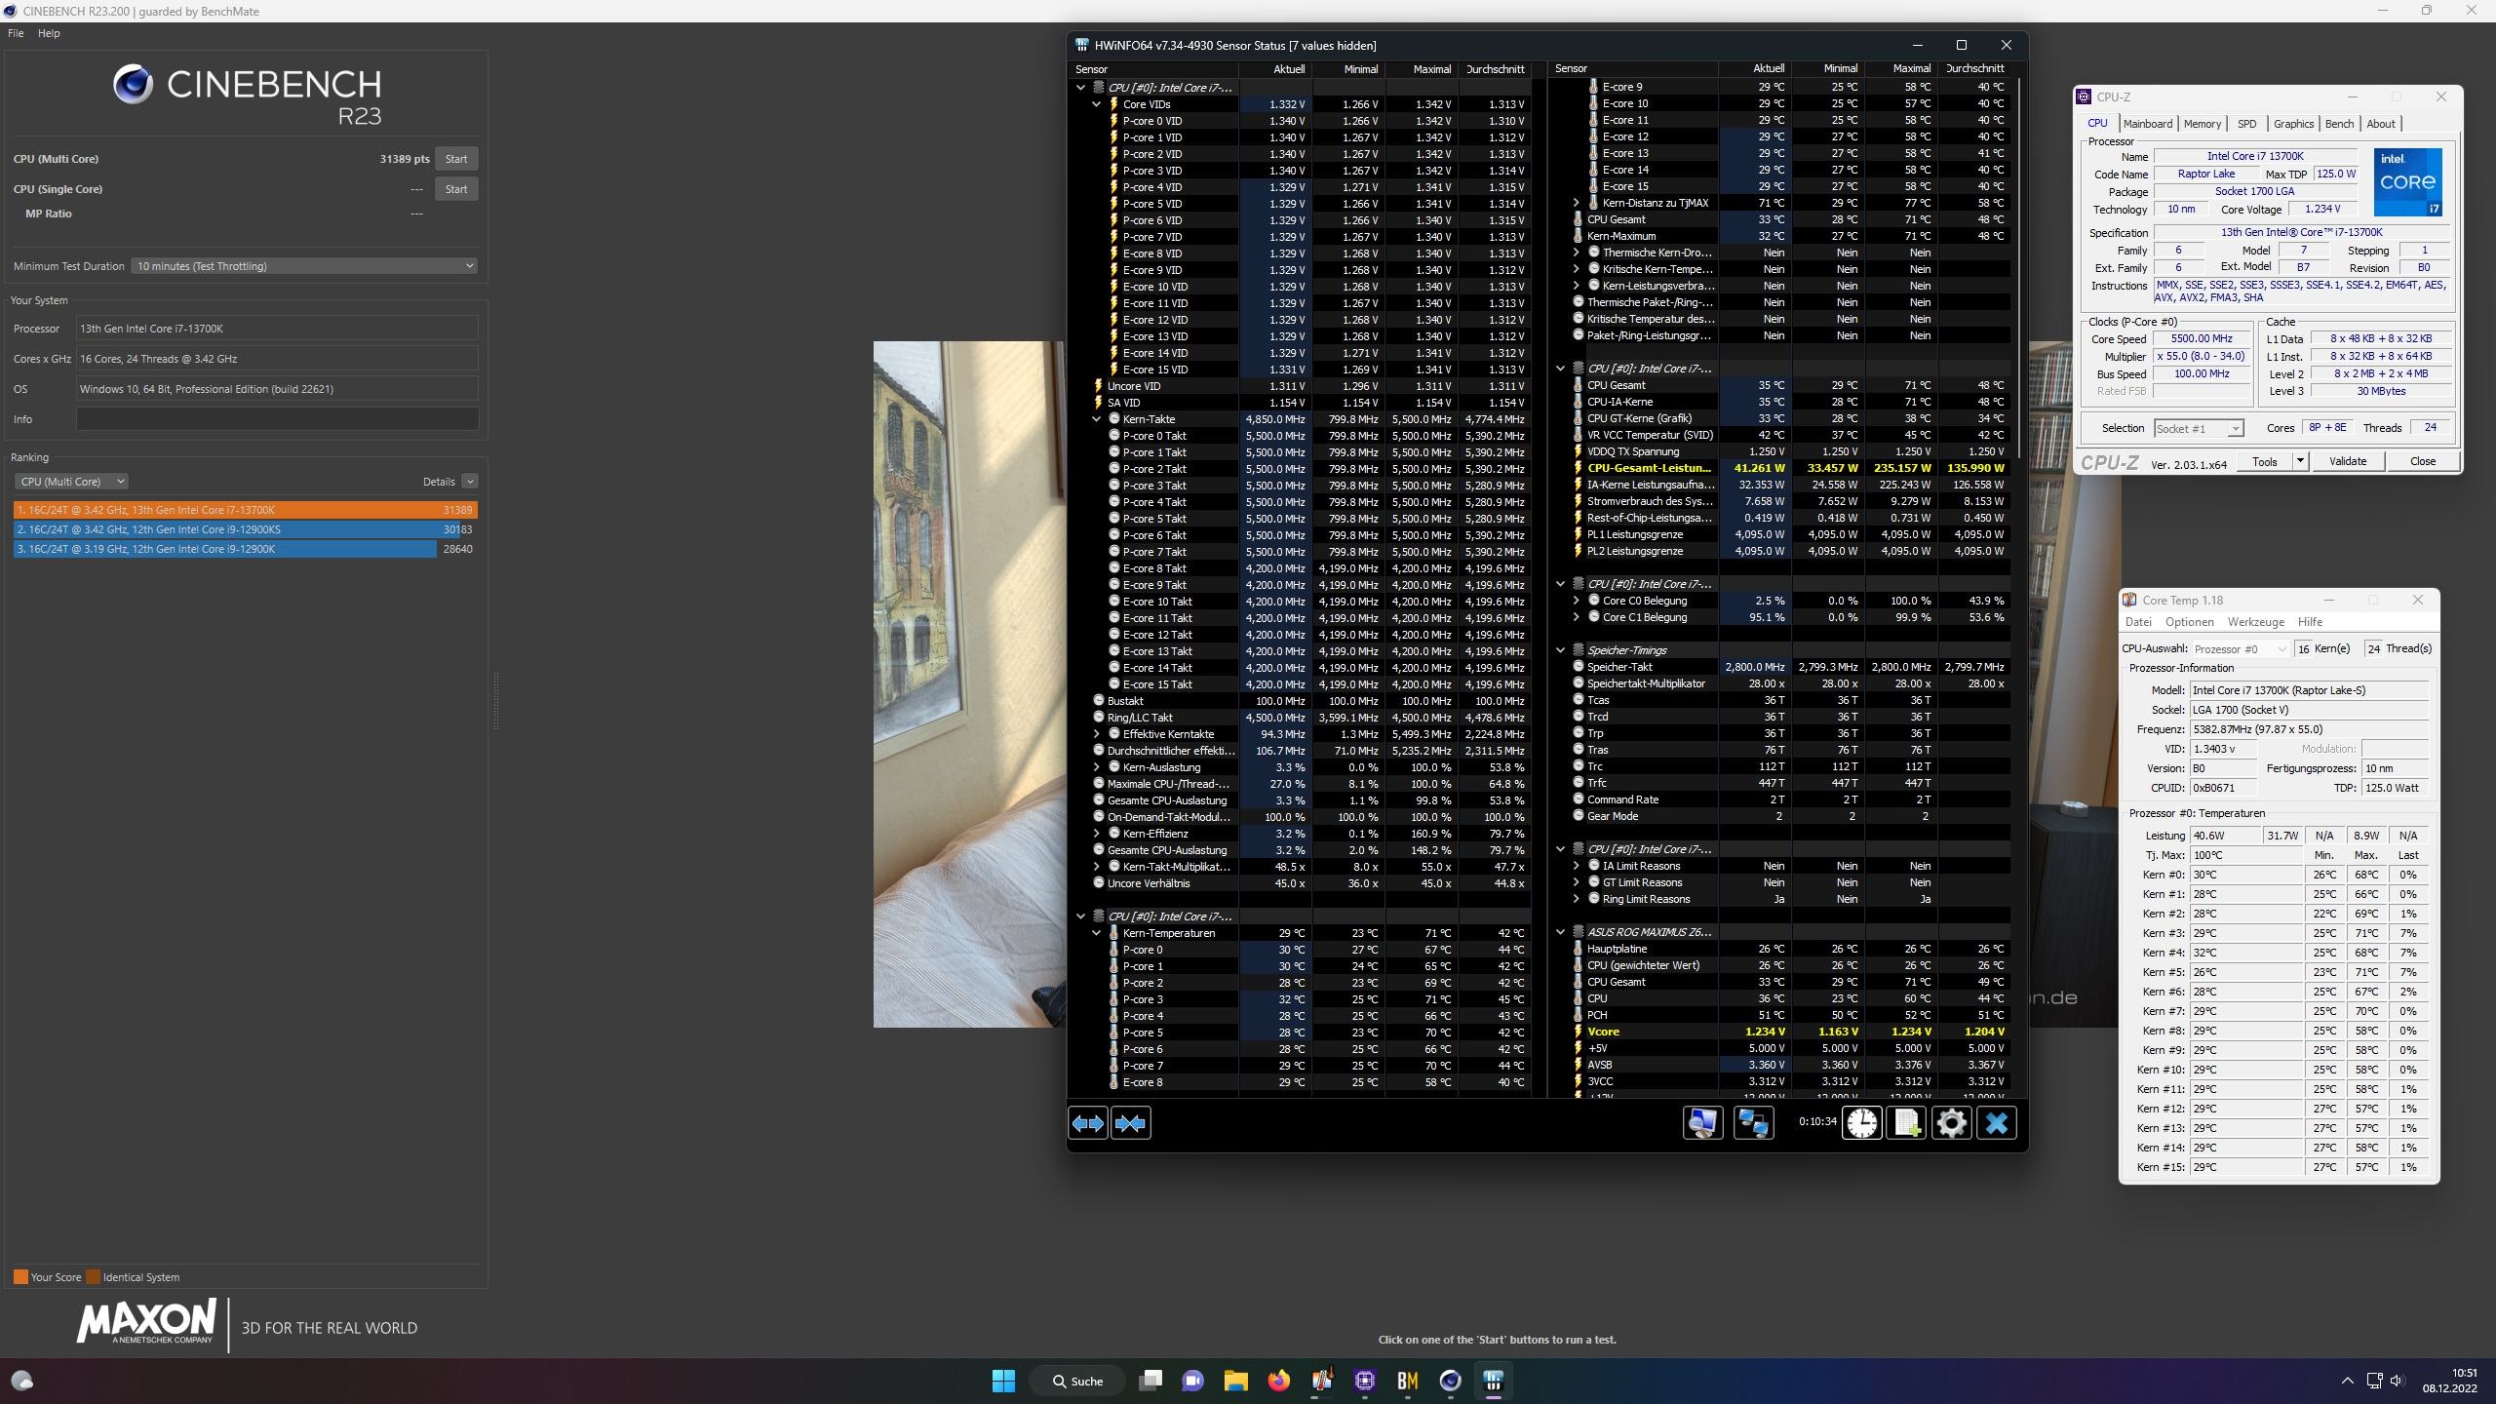Open CPU-Z Tools dropdown arrow

pos(2300,461)
